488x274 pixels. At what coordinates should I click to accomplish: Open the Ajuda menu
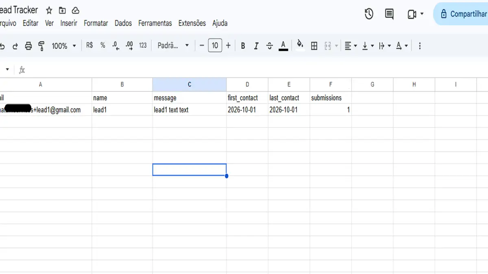pyautogui.click(x=220, y=23)
